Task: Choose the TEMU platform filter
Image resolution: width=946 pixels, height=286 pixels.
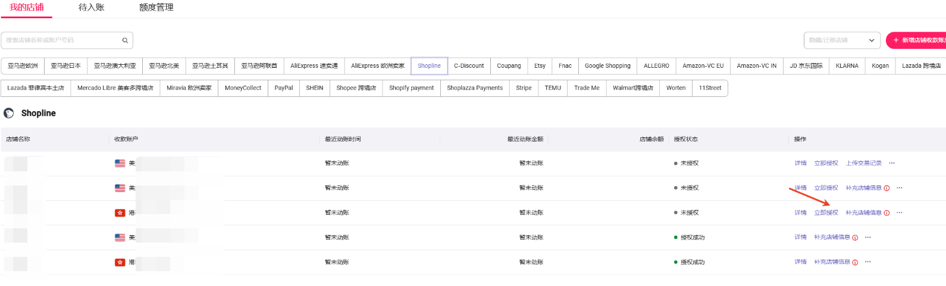Action: coord(553,88)
